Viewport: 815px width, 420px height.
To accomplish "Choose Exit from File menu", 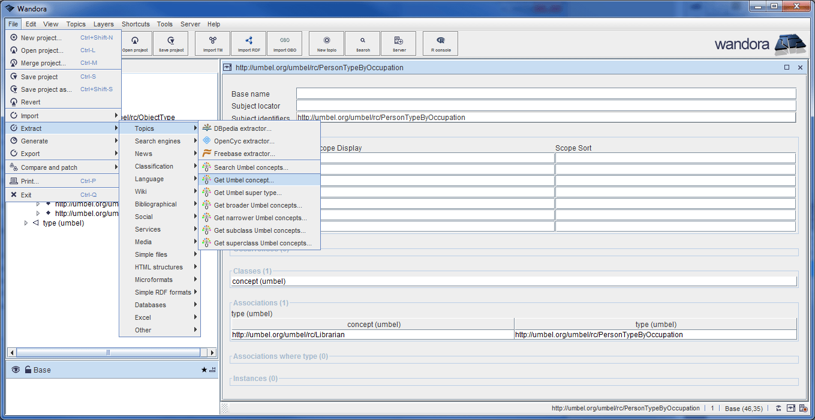I will (x=63, y=195).
